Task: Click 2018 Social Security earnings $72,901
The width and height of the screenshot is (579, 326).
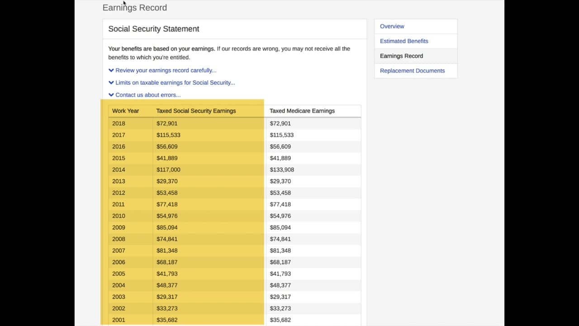Action: (167, 123)
